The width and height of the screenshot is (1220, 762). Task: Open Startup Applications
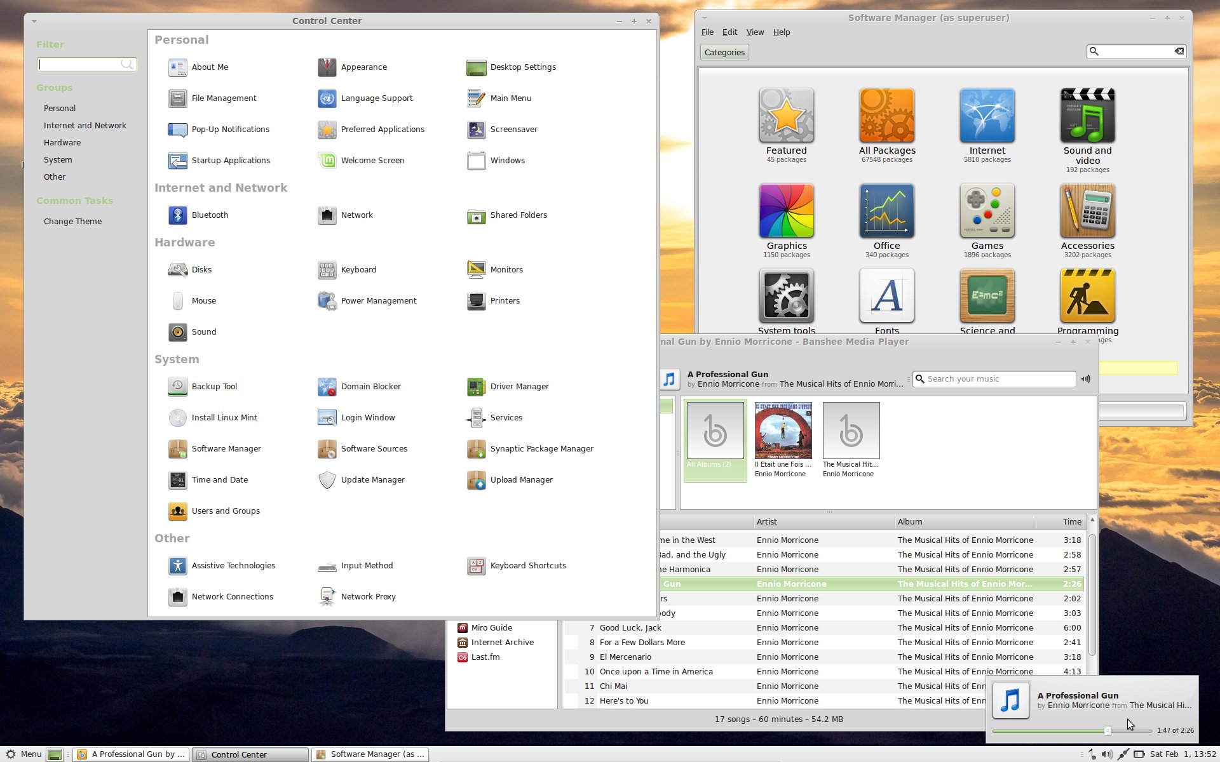point(219,160)
